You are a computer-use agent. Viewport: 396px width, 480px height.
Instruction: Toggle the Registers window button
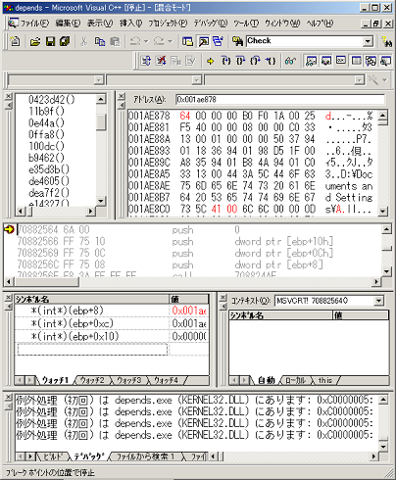pyautogui.click(x=341, y=61)
